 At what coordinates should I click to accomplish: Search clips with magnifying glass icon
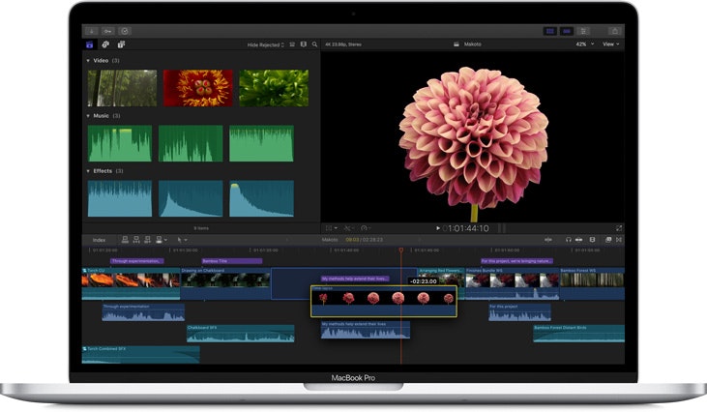(314, 44)
